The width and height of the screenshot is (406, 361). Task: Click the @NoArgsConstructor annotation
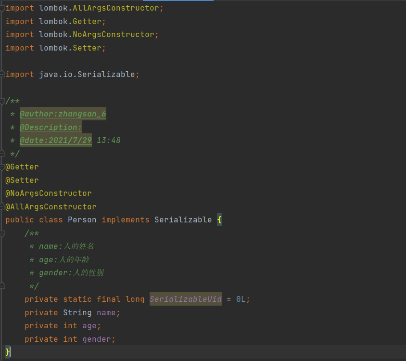click(x=48, y=193)
